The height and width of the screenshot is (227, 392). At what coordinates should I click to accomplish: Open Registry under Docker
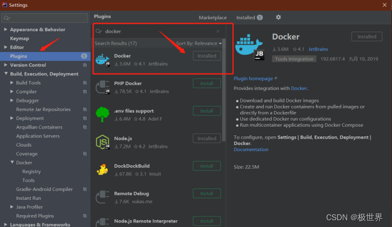(x=32, y=172)
